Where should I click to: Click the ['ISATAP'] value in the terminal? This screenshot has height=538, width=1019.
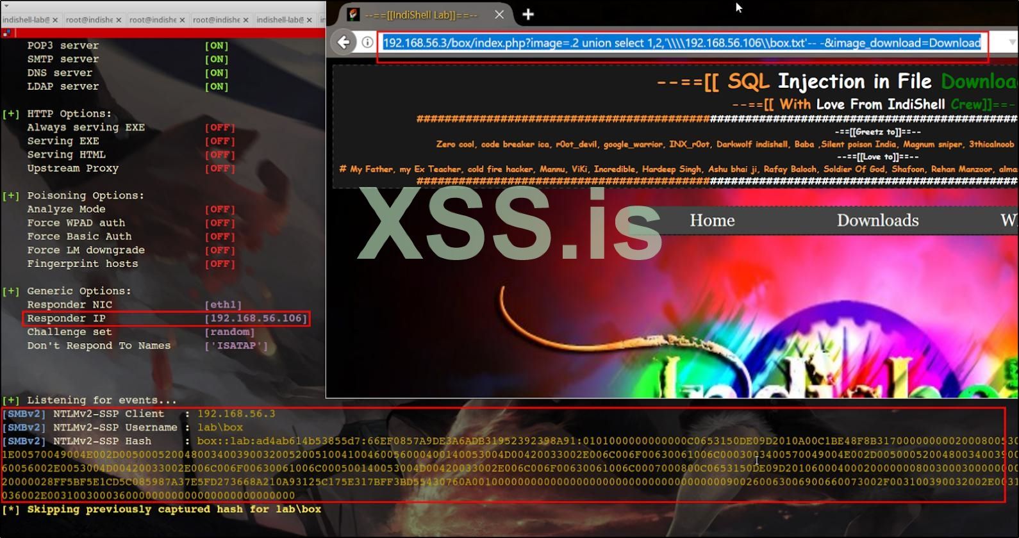point(236,346)
